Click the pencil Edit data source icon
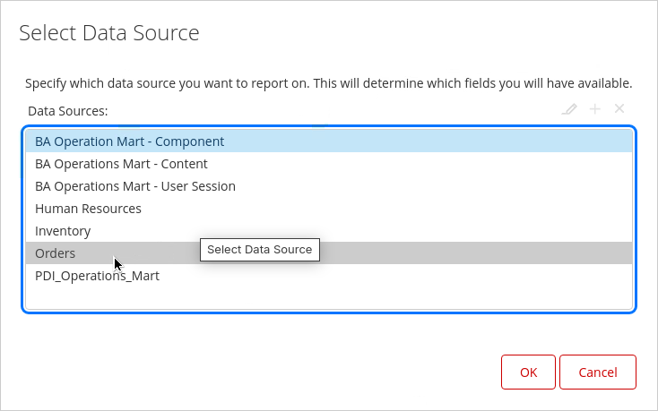 [x=569, y=109]
